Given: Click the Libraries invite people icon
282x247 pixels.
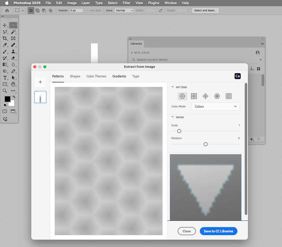Looking at the screenshot, I should point(257,53).
